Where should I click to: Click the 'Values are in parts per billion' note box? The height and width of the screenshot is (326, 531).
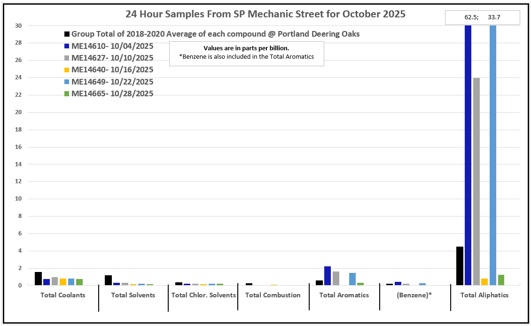click(246, 53)
